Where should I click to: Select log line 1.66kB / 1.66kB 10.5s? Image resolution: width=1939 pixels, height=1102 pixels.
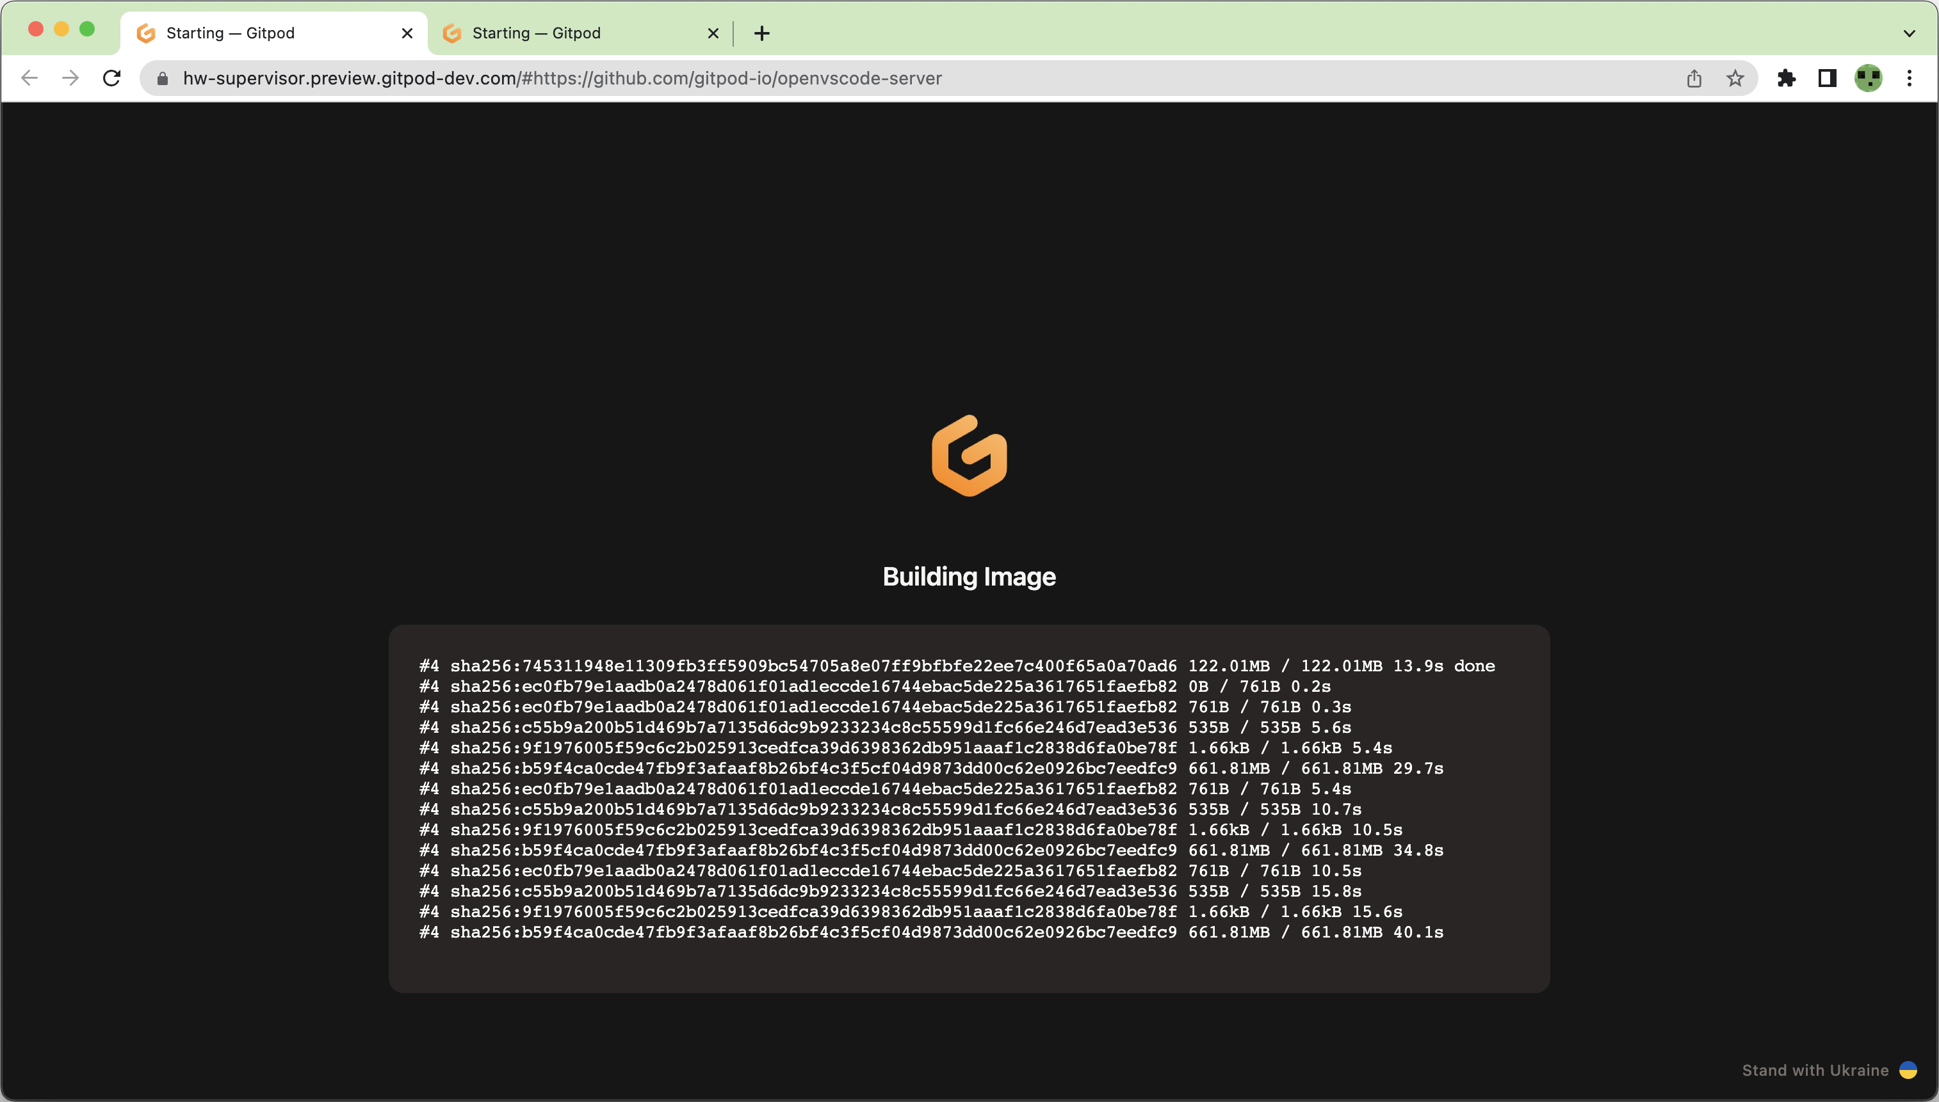pyautogui.click(x=911, y=829)
